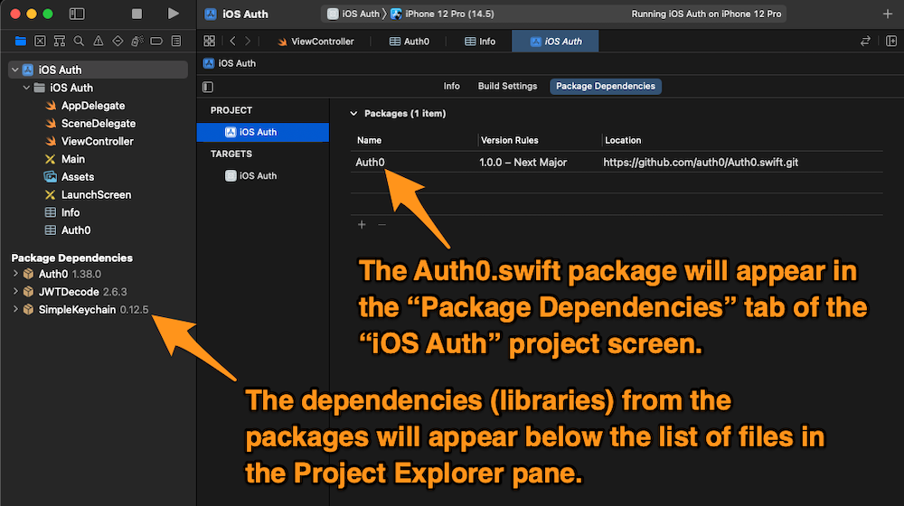Click the Running iOS Auth activity status
904x506 pixels.
click(706, 14)
